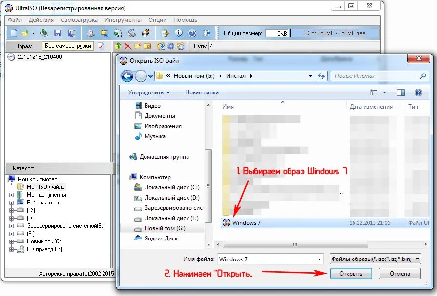Open the Упорядочить dropdown menu
This screenshot has height=296, width=437.
pos(149,92)
